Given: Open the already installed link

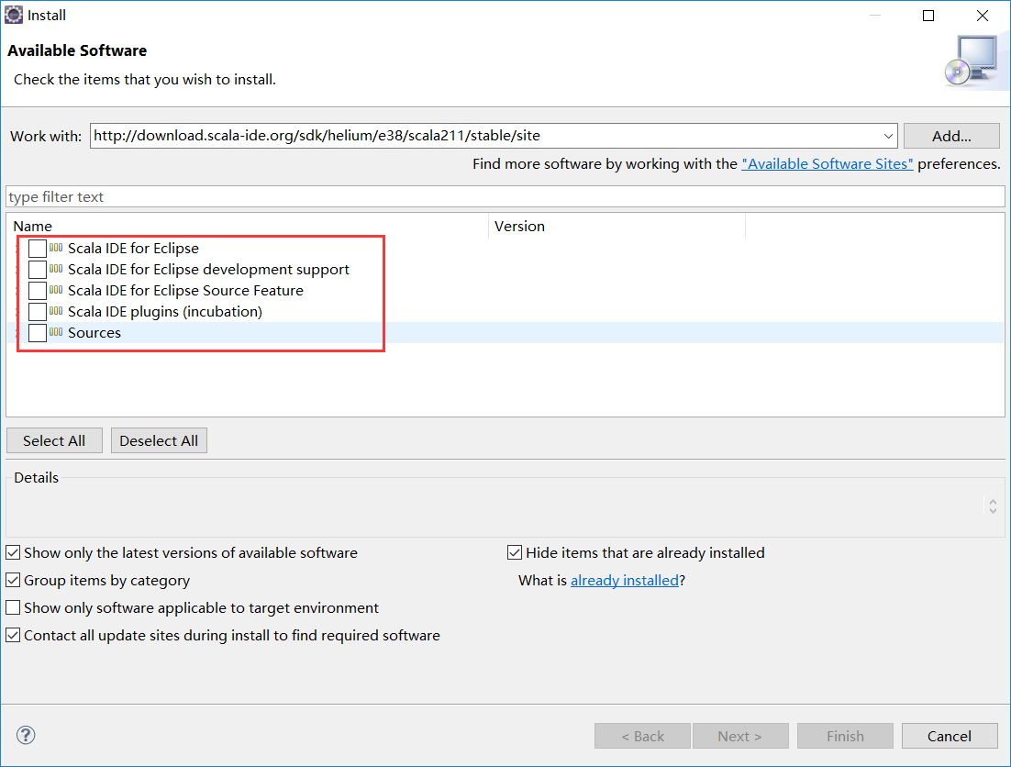Looking at the screenshot, I should pos(625,580).
